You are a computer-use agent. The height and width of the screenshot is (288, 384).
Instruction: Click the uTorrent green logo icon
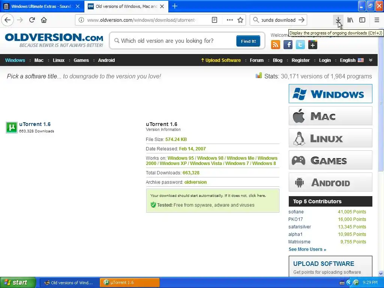[x=12, y=127]
